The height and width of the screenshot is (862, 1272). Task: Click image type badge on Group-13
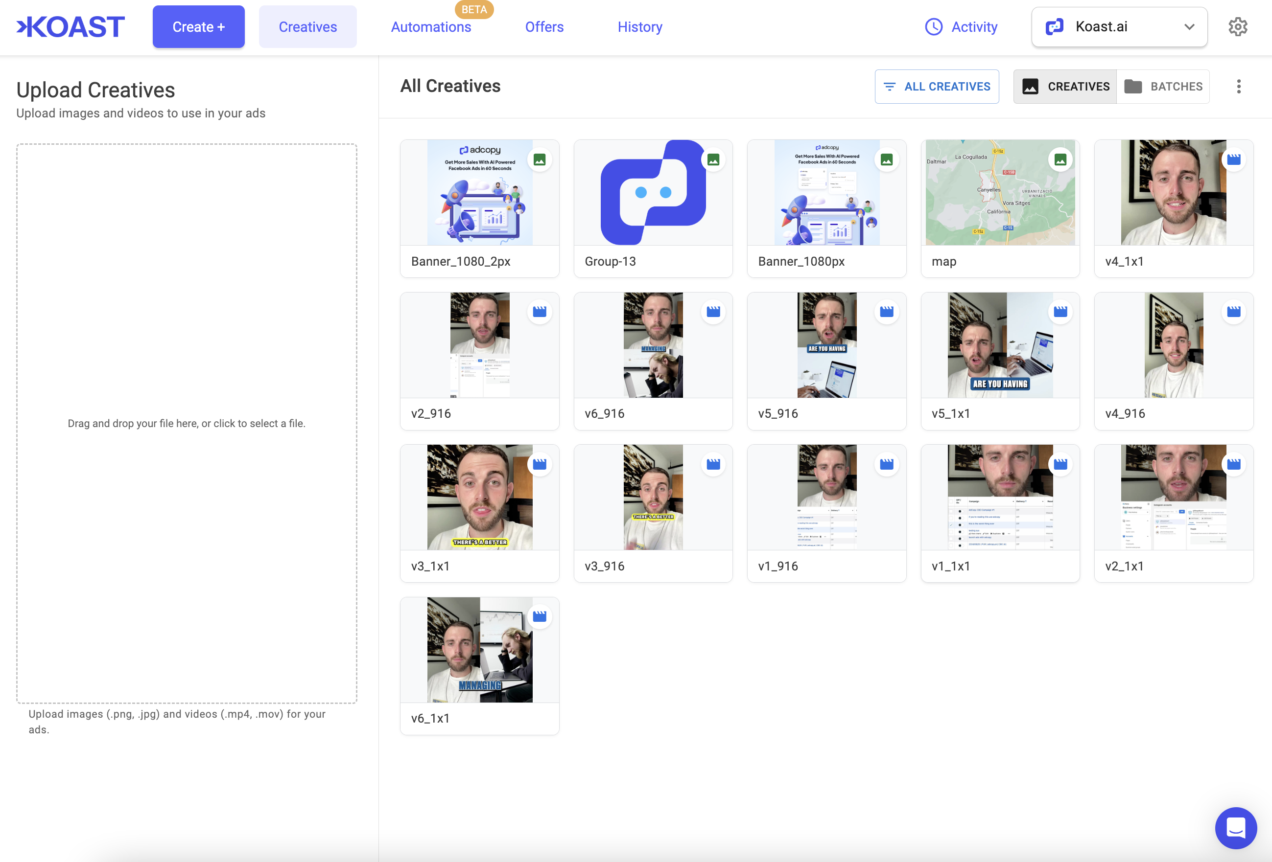(x=713, y=159)
